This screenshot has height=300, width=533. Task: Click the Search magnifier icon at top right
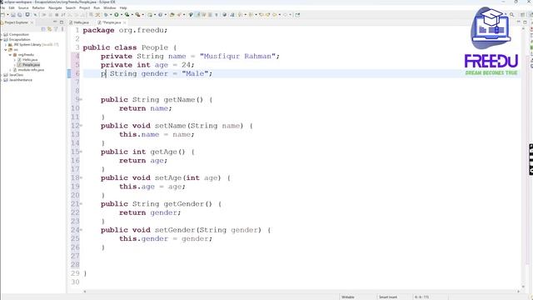pyautogui.click(x=512, y=15)
